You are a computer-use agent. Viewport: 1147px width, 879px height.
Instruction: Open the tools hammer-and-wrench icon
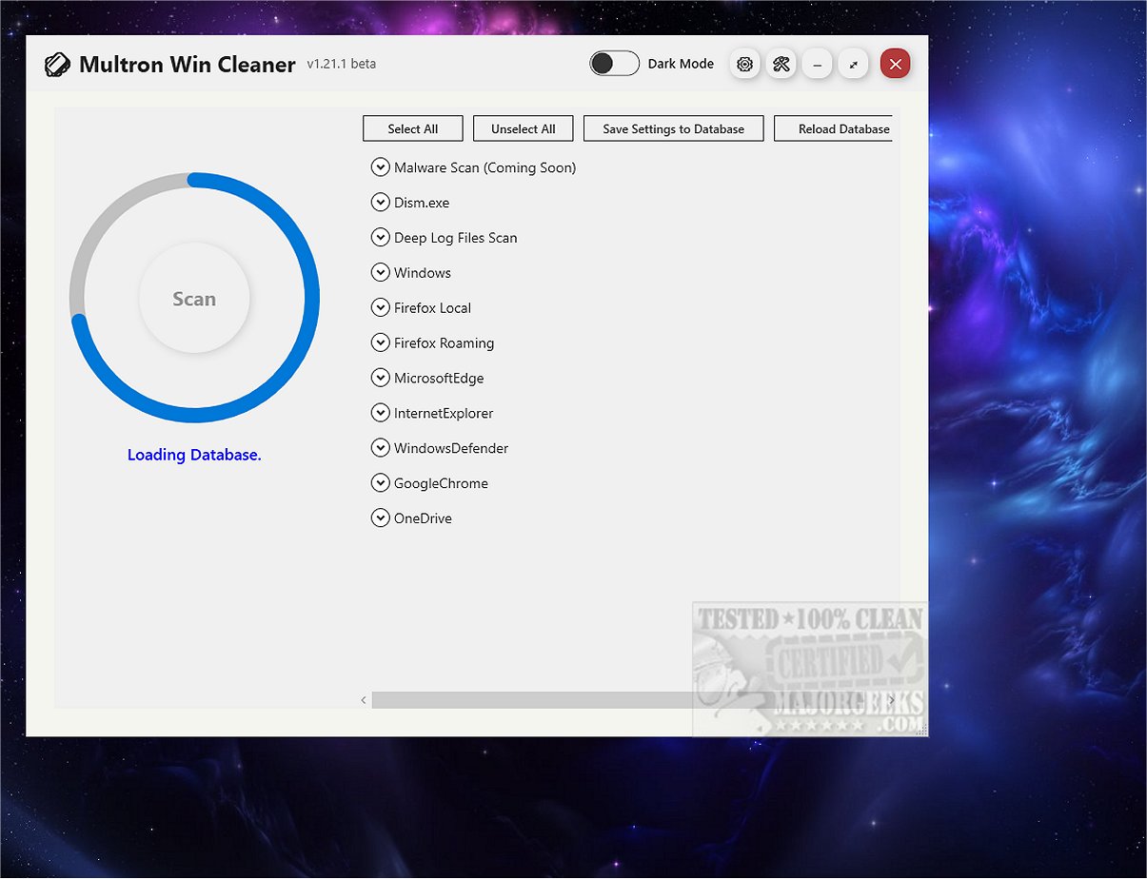pos(781,64)
